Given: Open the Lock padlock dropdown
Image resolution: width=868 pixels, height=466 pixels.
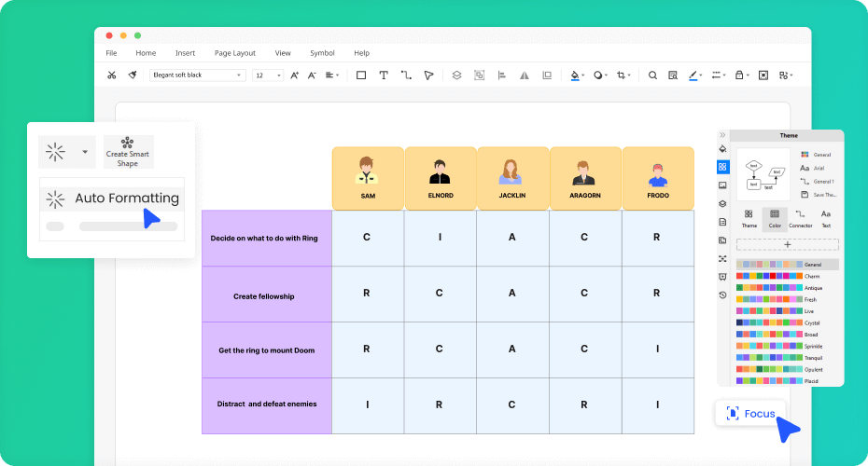Looking at the screenshot, I should click(x=741, y=75).
